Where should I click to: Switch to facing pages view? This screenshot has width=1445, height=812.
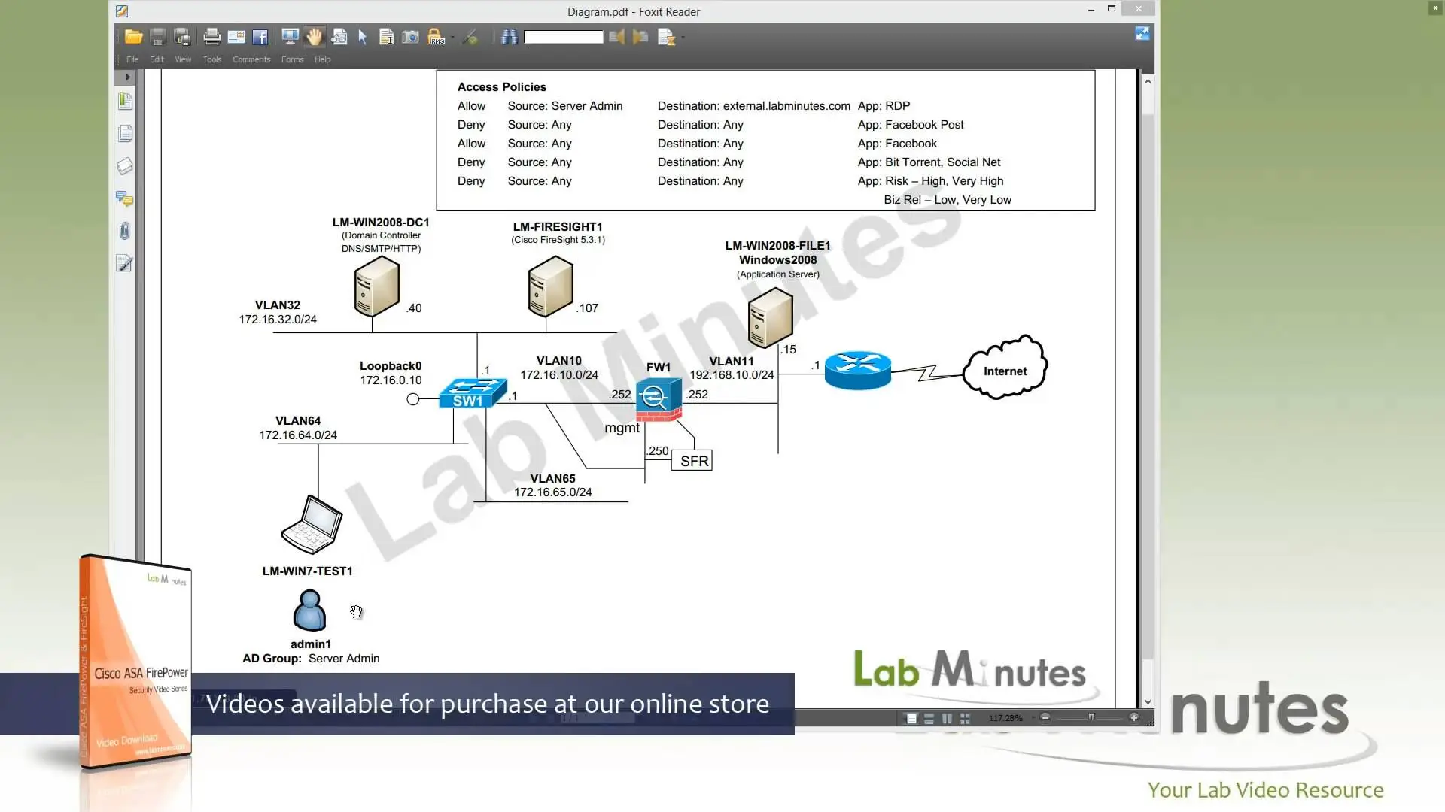point(947,718)
